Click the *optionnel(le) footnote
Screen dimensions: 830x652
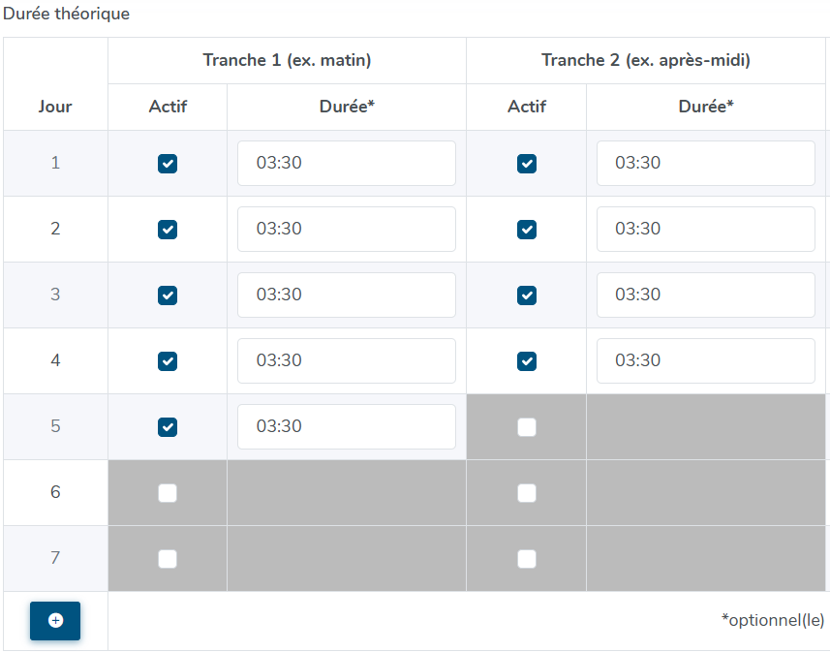point(773,620)
